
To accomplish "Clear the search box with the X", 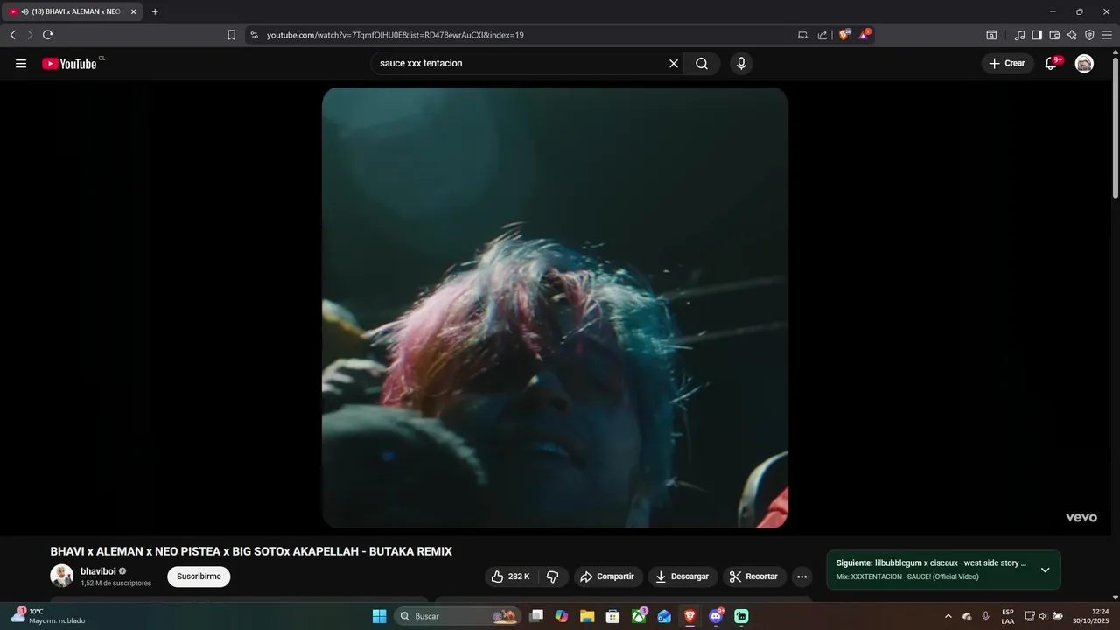I will click(x=674, y=63).
